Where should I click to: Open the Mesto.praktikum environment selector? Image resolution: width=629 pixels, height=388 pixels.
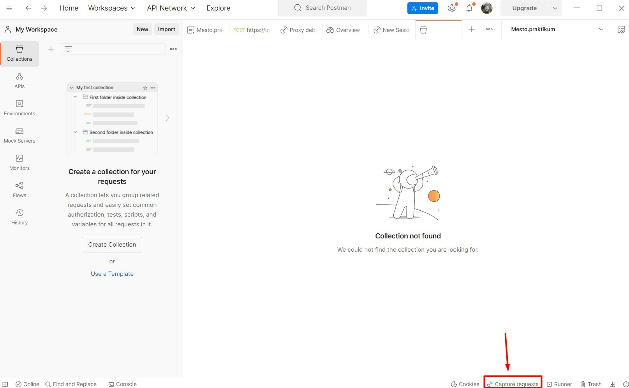[x=557, y=30]
